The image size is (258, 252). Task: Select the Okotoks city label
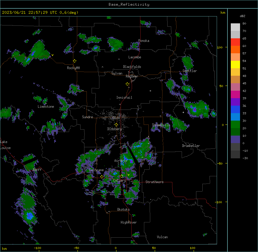(x=123, y=210)
